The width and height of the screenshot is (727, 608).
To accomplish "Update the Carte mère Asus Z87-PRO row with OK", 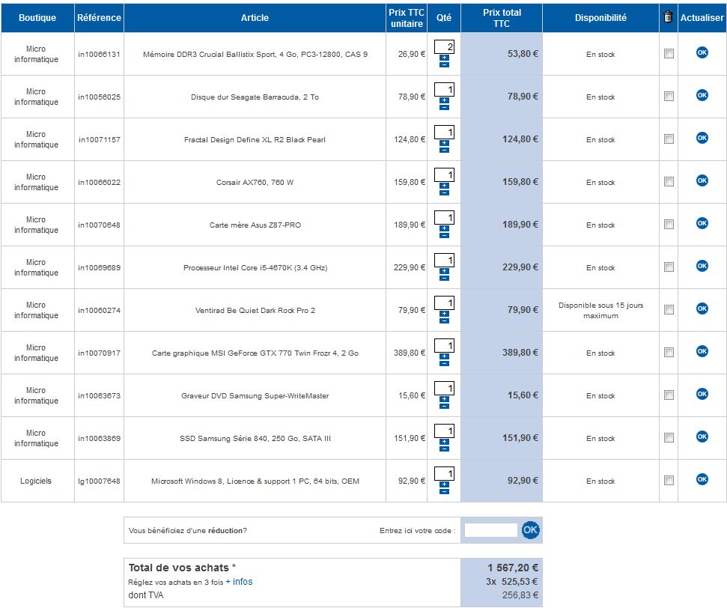I will click(702, 223).
